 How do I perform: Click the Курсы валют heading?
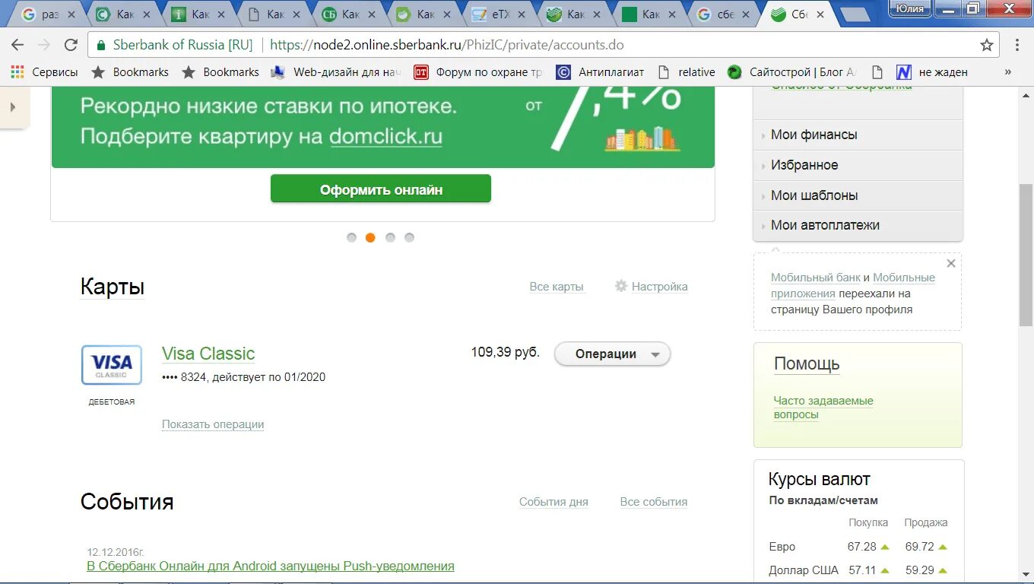[819, 479]
